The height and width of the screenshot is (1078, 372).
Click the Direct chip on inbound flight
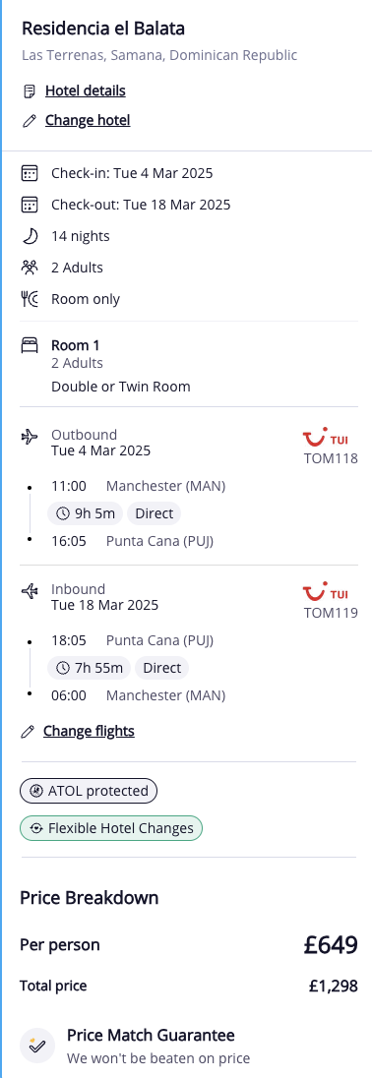[x=161, y=668]
